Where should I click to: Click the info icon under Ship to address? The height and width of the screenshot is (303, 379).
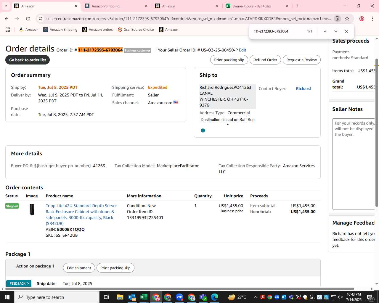203,130
